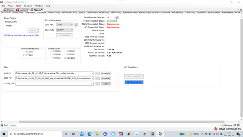Refresh the number of devices detected
The image size is (243, 137).
(x=117, y=18)
